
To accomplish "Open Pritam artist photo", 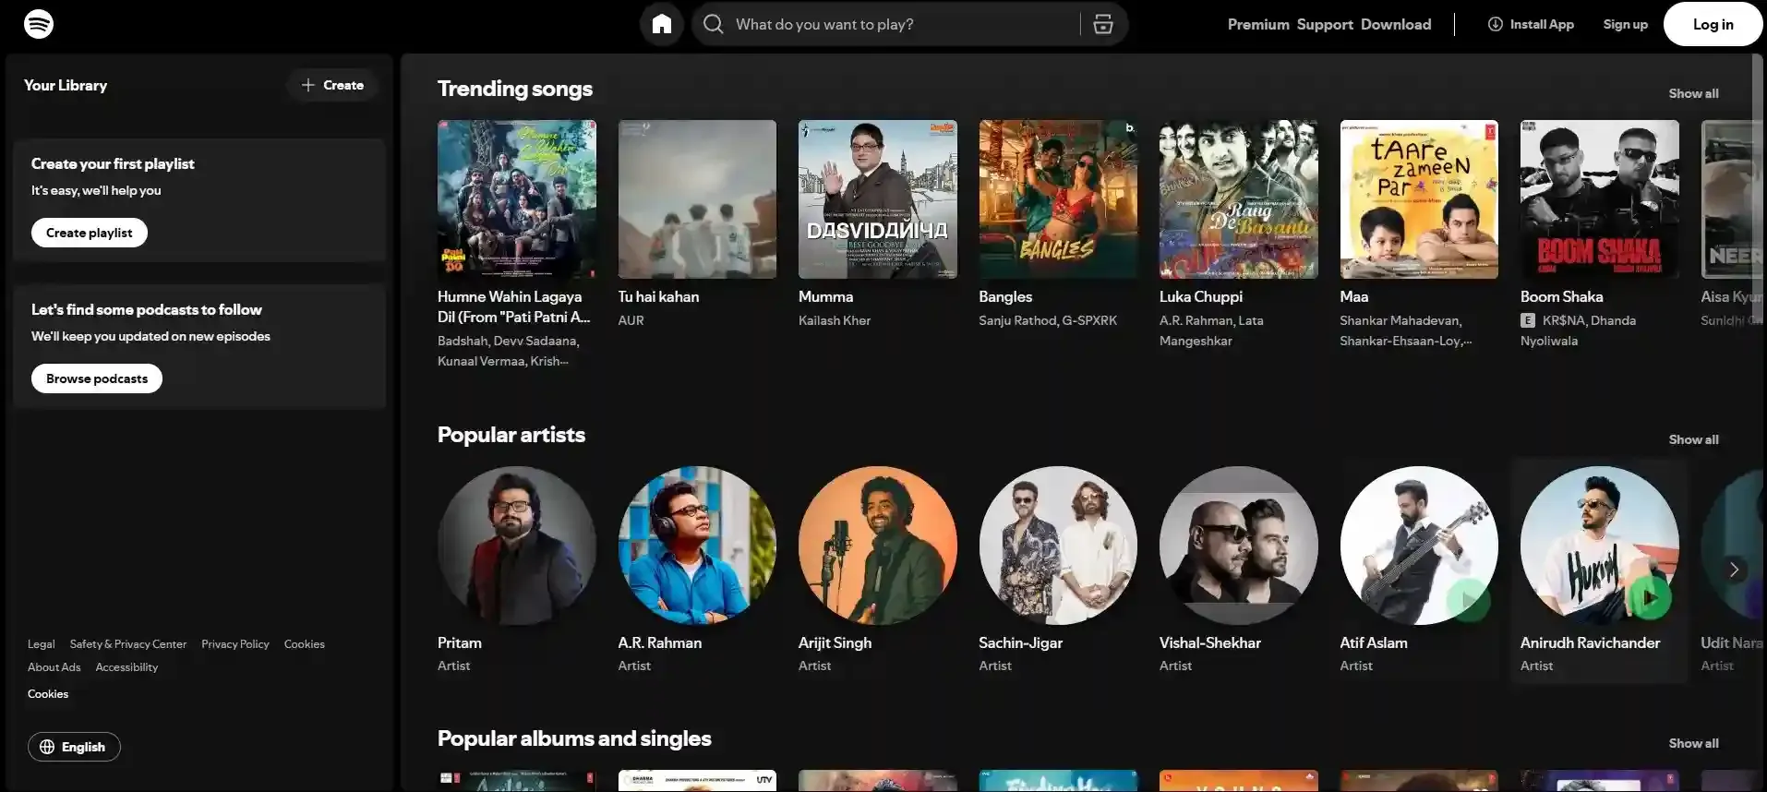I will (516, 546).
